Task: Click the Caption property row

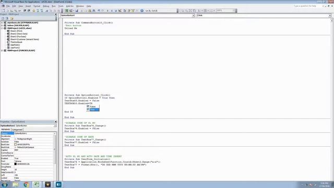Action: coord(27,150)
